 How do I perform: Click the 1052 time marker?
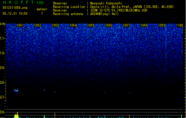tap(38, 25)
